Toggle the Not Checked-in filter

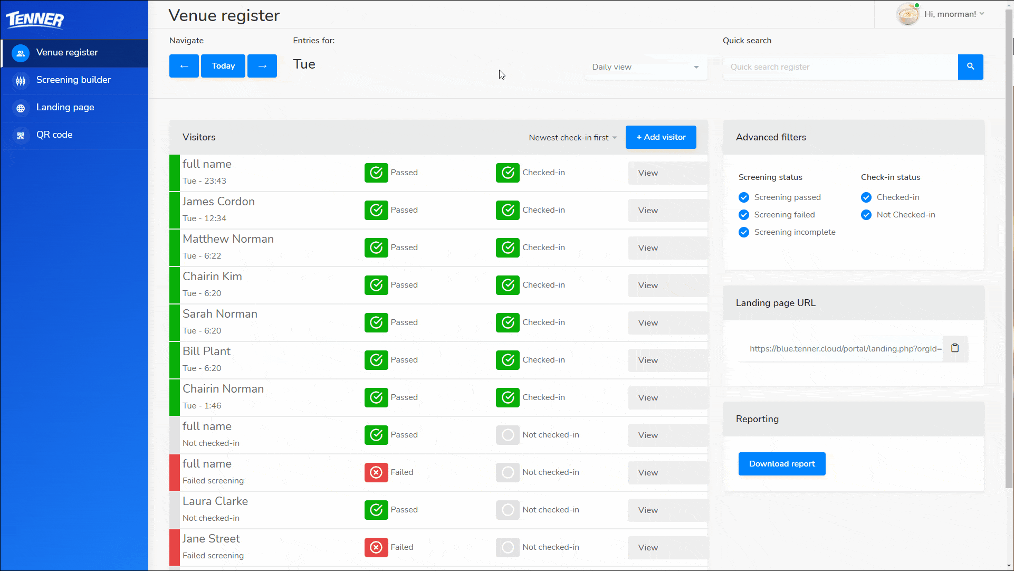tap(866, 215)
